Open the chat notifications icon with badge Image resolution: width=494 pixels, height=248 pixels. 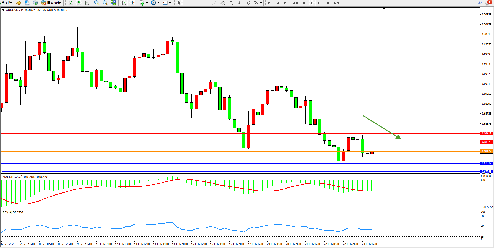[x=488, y=3]
